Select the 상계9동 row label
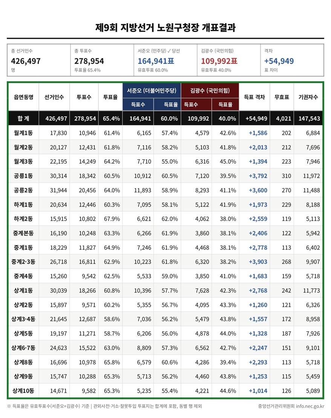 (23, 377)
